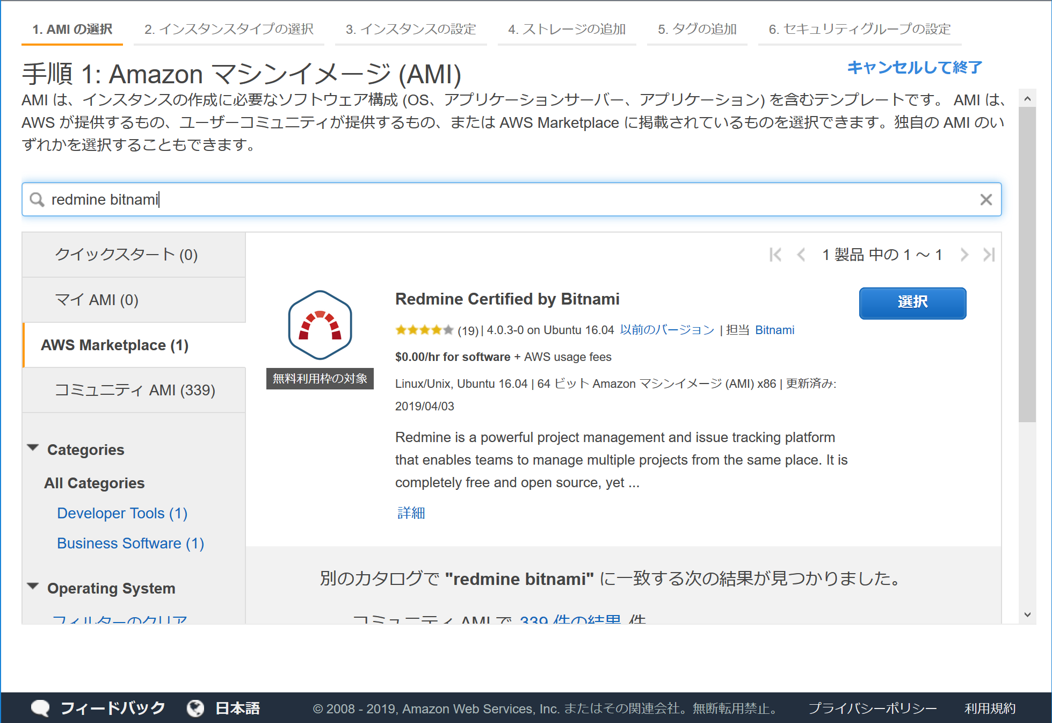Collapse the Operating System section
This screenshot has width=1052, height=723.
[x=33, y=586]
